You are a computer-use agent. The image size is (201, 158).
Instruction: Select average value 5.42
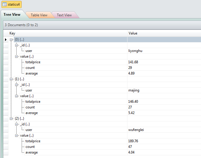[131, 113]
